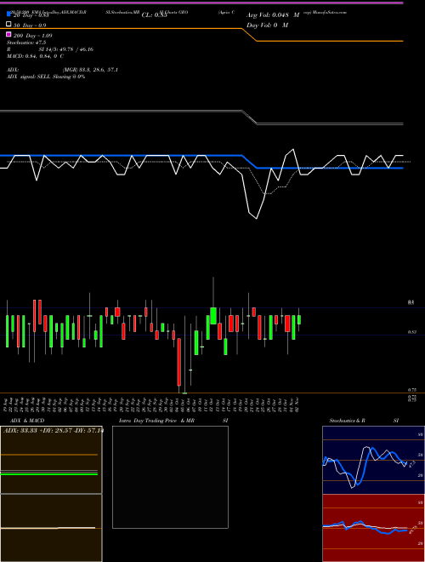Click the RSI 14/5 value line

pyautogui.click(x=50, y=49)
